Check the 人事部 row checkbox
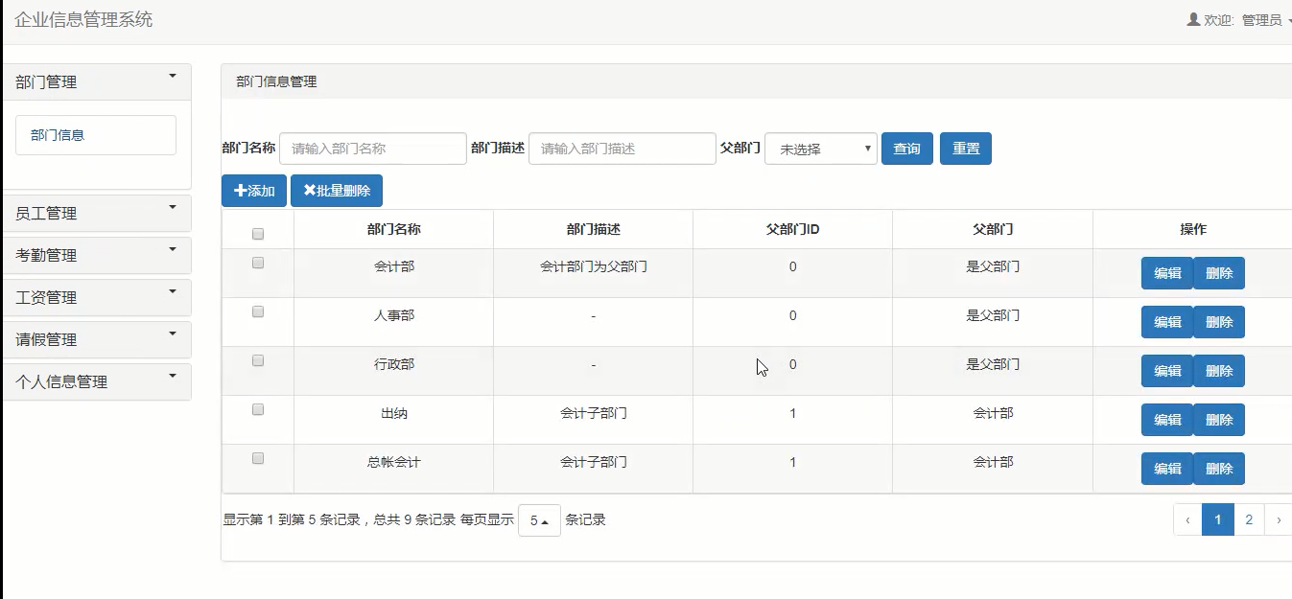The image size is (1292, 599). pyautogui.click(x=258, y=311)
